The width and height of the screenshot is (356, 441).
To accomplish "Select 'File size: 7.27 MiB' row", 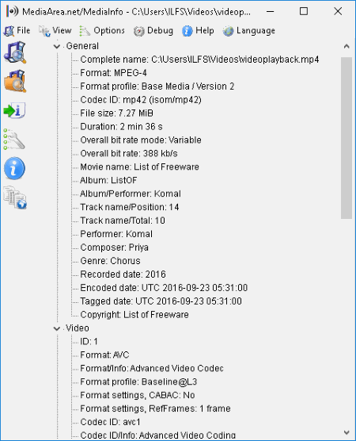I will [117, 113].
